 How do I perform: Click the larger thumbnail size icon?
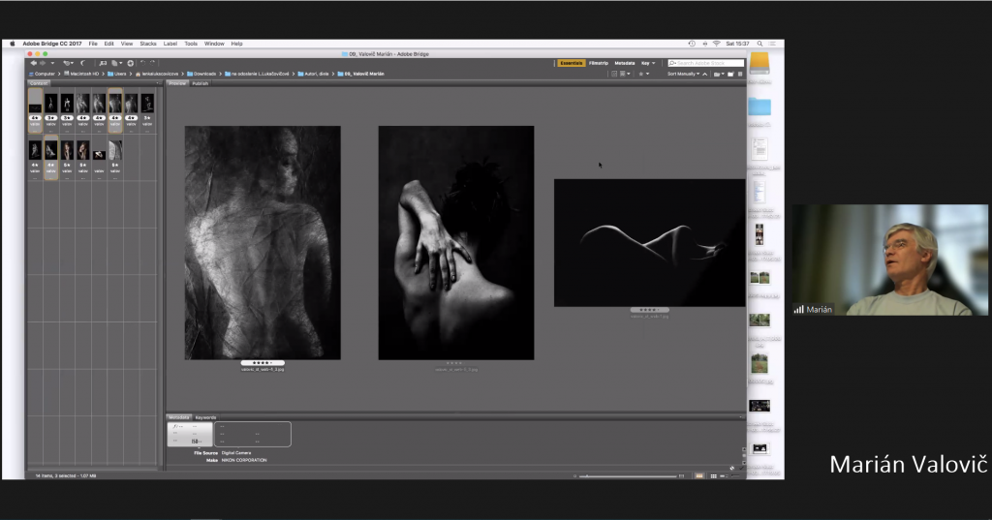681,475
